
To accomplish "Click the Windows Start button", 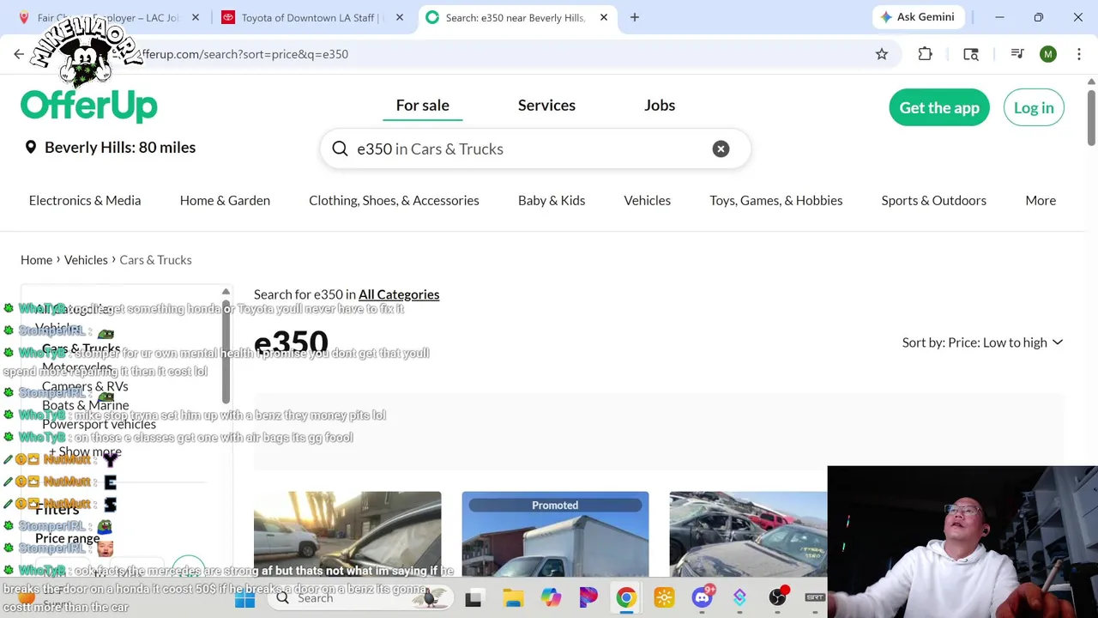I will click(244, 597).
